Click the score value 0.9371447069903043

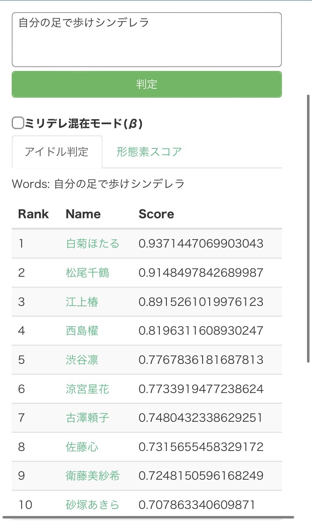[201, 243]
